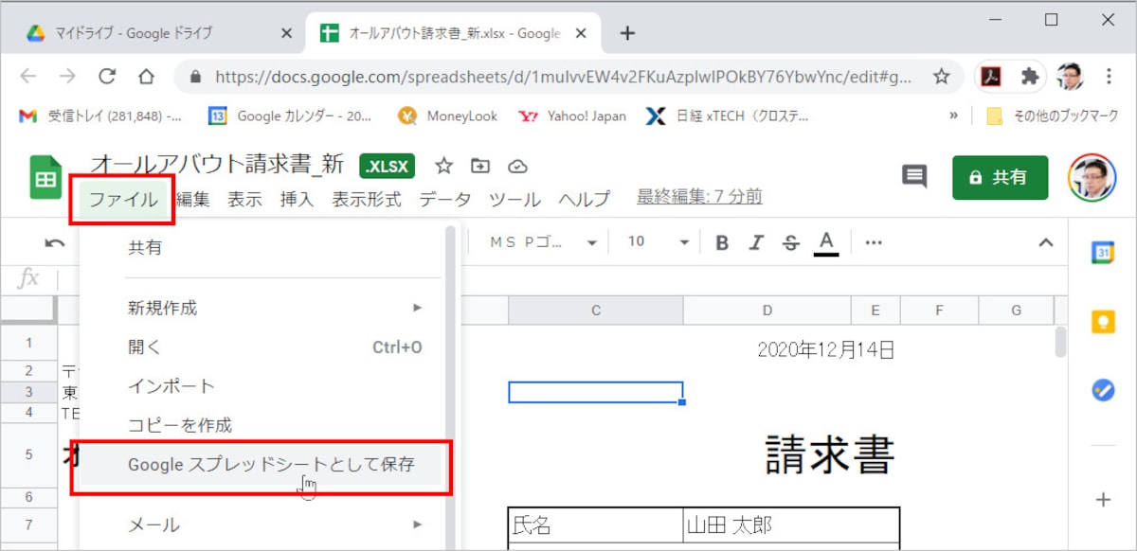Click the Adobe Acrobat extension icon
This screenshot has height=551, width=1137.
tap(990, 77)
